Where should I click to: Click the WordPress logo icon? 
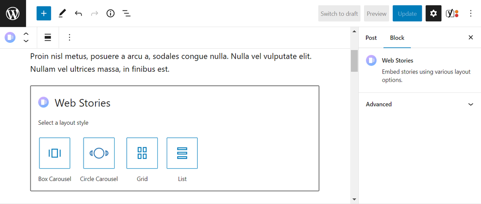(13, 14)
